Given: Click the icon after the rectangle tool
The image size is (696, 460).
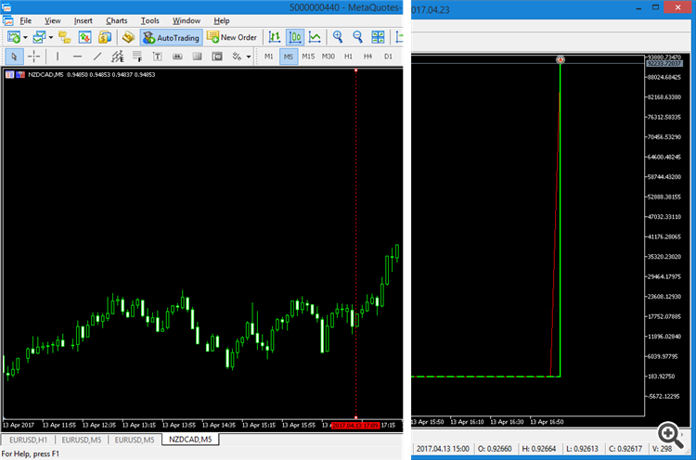Looking at the screenshot, I should [217, 57].
